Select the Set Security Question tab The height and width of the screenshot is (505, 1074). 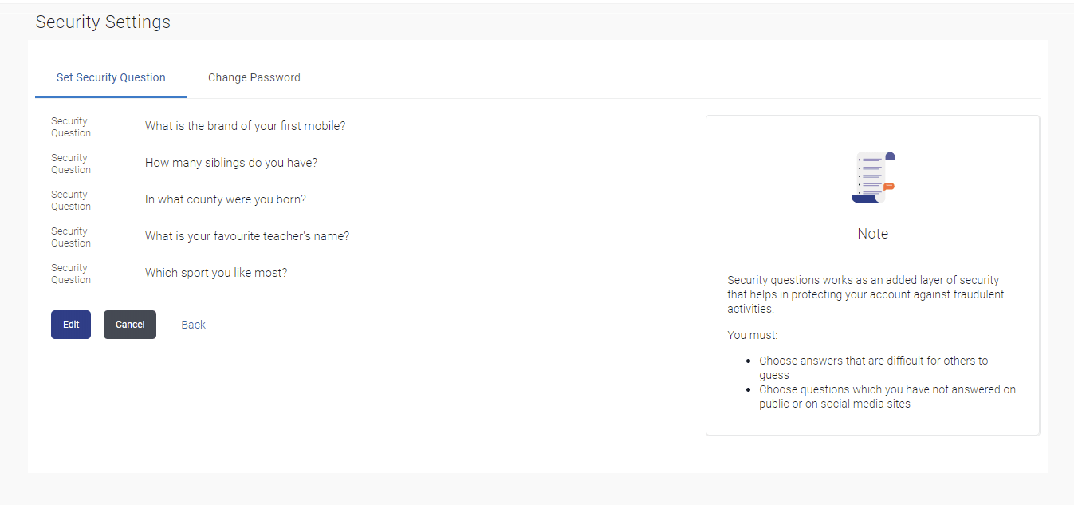(x=111, y=77)
